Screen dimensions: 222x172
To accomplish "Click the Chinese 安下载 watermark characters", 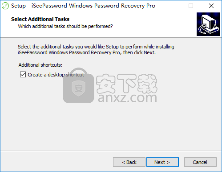I will click(127, 84).
